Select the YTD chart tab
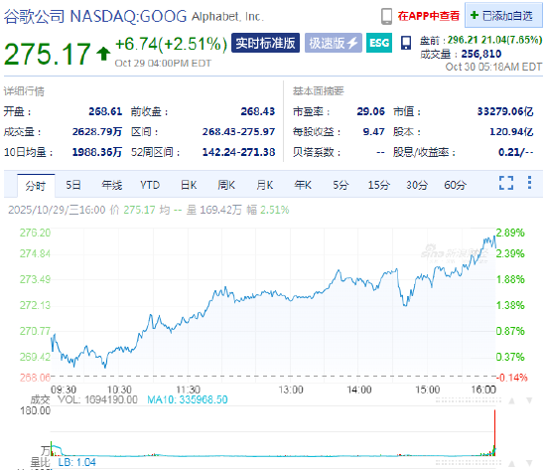546x470 pixels. (150, 185)
